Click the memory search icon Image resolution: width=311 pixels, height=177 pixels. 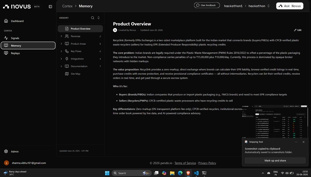(93, 18)
